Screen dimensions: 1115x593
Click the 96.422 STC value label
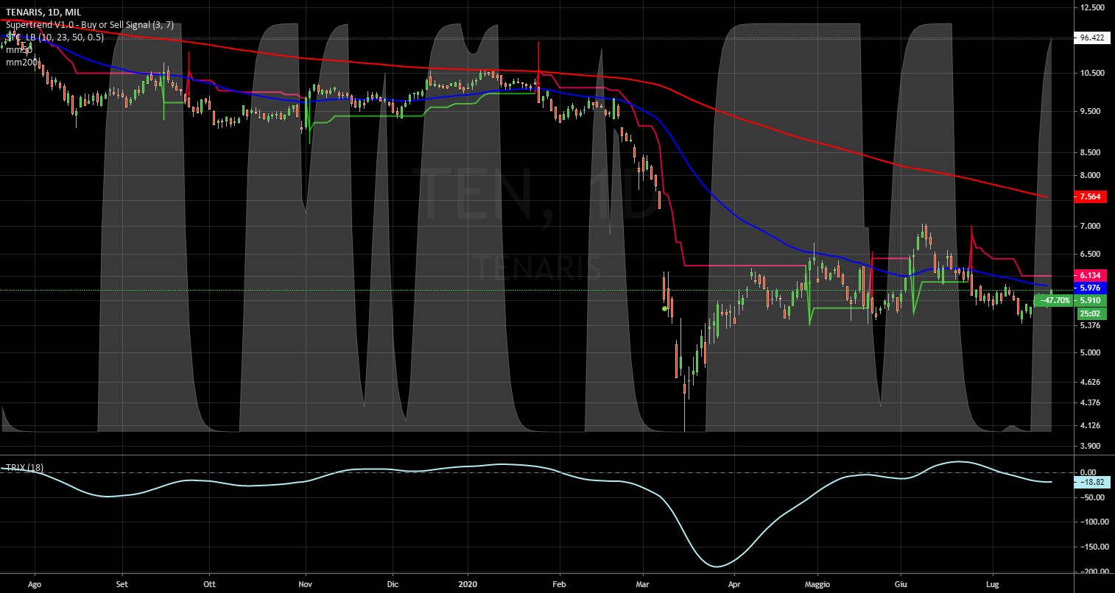[1091, 38]
